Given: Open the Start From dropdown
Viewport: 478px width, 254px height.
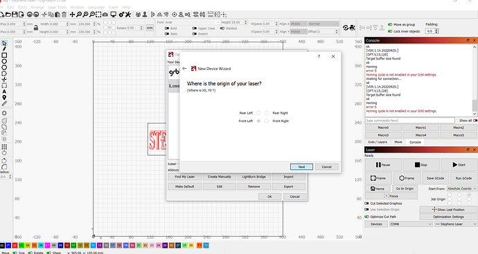Looking at the screenshot, I should pyautogui.click(x=462, y=189).
